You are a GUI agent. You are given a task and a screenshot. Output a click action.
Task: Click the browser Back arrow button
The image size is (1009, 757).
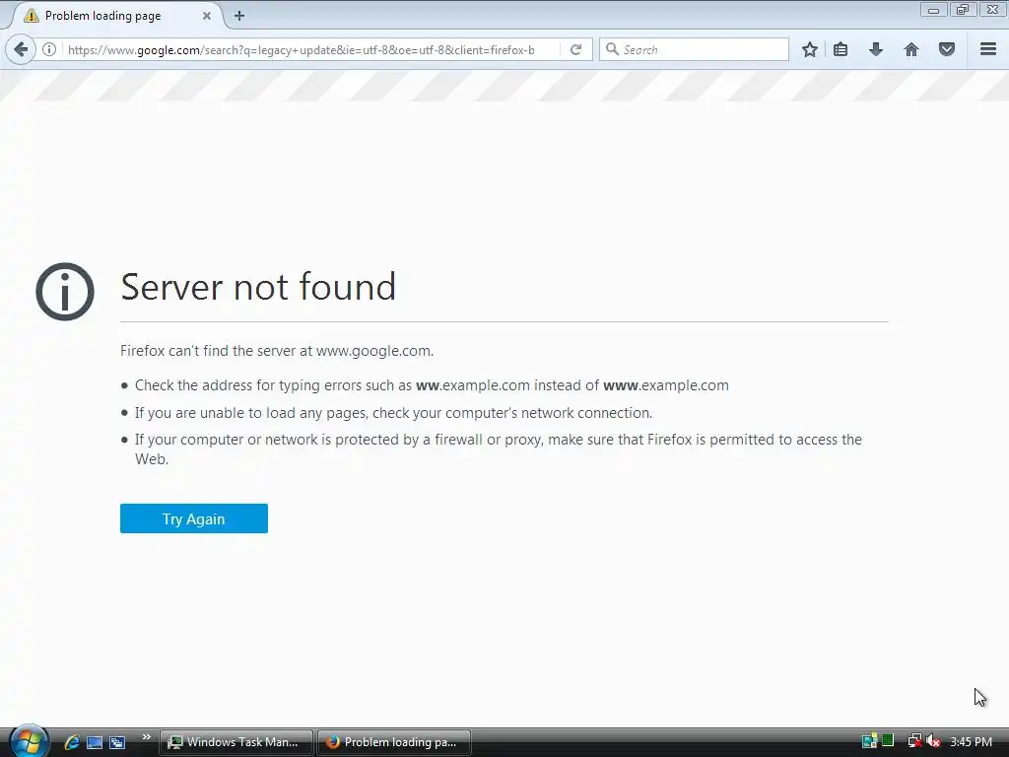tap(21, 49)
